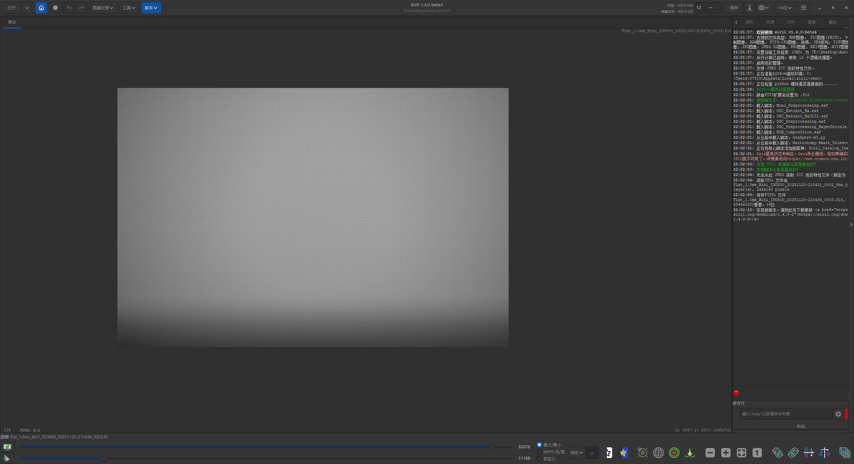Click the command line input field
This screenshot has width=854, height=464.
click(785, 414)
